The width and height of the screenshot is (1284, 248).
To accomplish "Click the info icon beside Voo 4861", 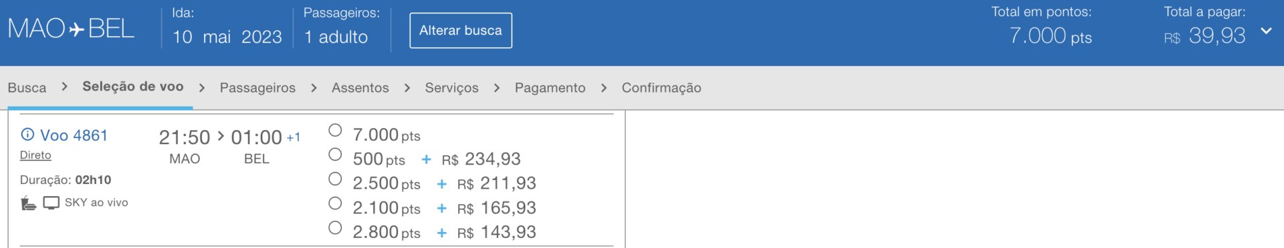I will (27, 135).
